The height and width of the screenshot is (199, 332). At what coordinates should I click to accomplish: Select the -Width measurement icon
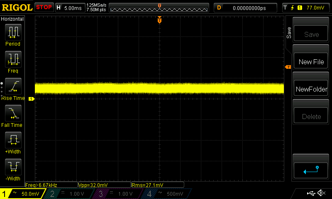tap(13, 167)
